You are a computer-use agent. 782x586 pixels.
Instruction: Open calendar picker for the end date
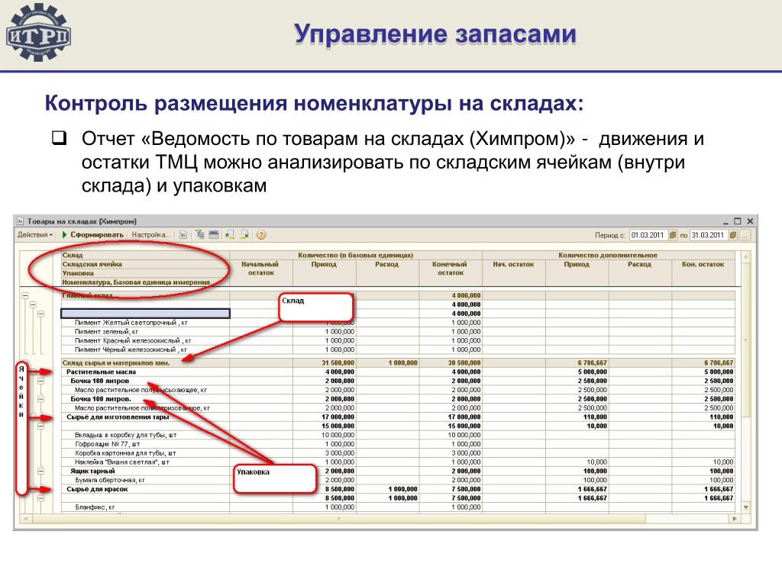(x=733, y=235)
